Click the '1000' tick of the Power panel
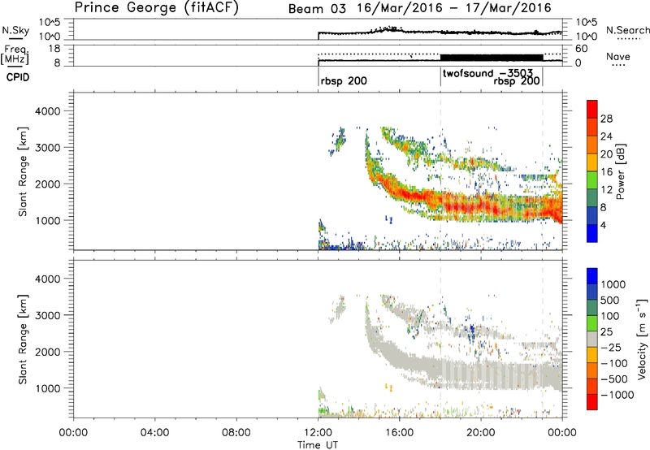The image size is (650, 450). pyautogui.click(x=48, y=220)
